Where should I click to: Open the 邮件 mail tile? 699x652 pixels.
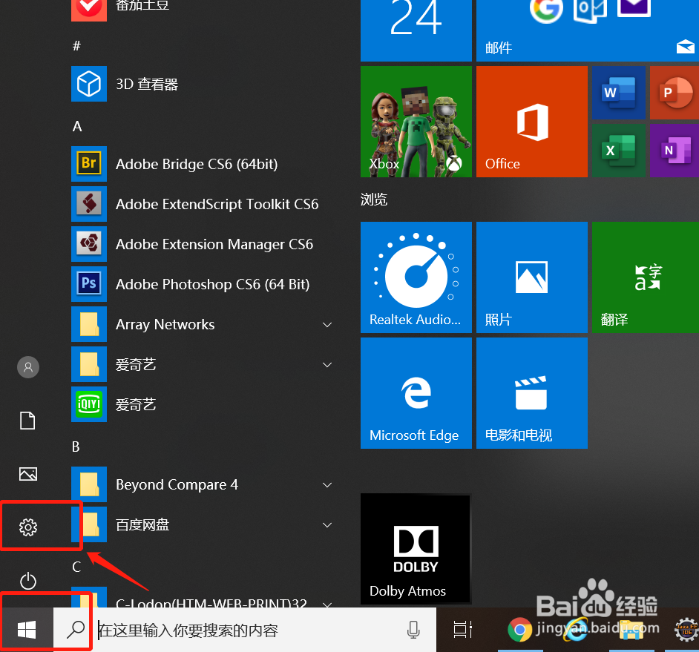click(x=588, y=30)
